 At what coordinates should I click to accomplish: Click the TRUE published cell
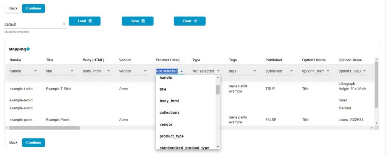pos(270,89)
